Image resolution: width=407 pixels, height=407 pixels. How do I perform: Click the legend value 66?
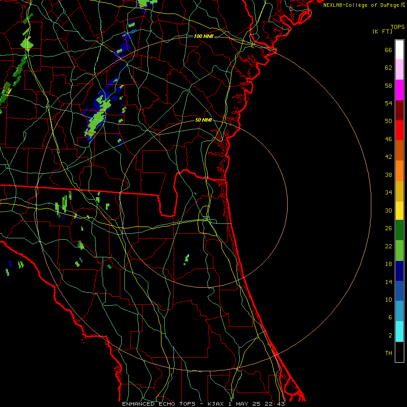pyautogui.click(x=388, y=50)
